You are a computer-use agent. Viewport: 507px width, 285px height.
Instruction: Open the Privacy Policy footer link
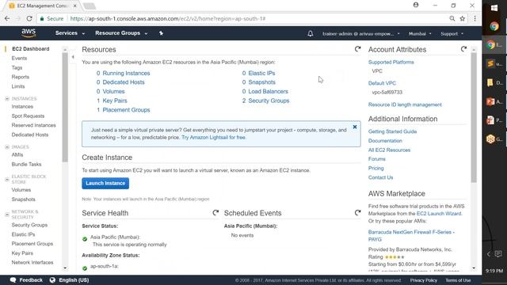coord(424,280)
